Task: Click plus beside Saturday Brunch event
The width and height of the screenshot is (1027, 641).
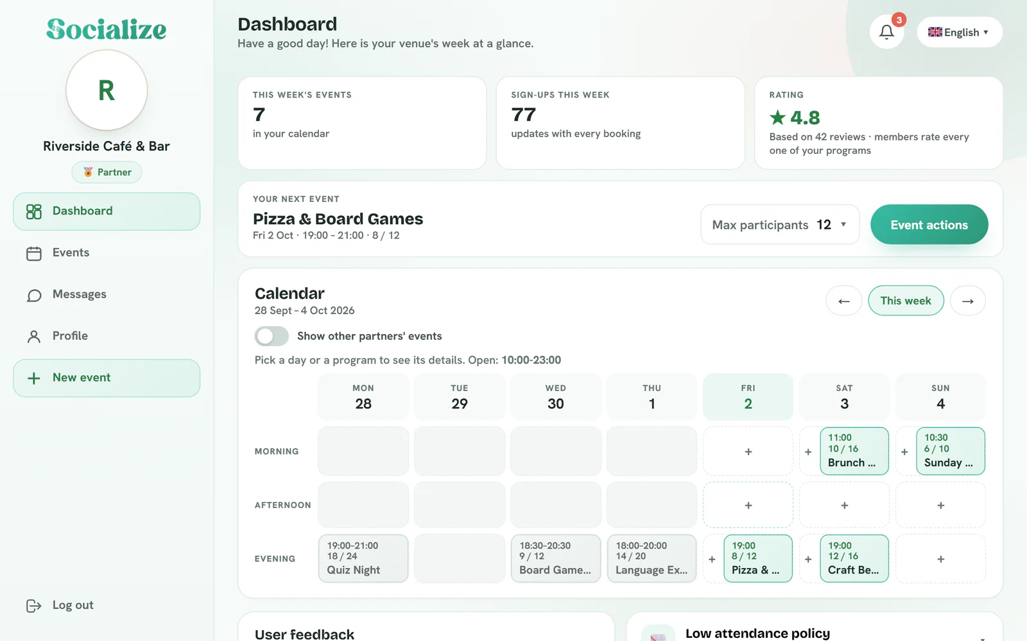Action: coord(808,452)
